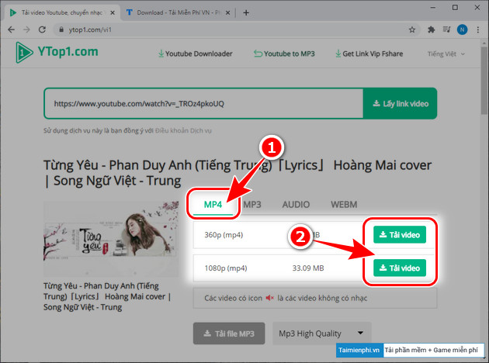Select the MP4 format tab

pyautogui.click(x=213, y=205)
